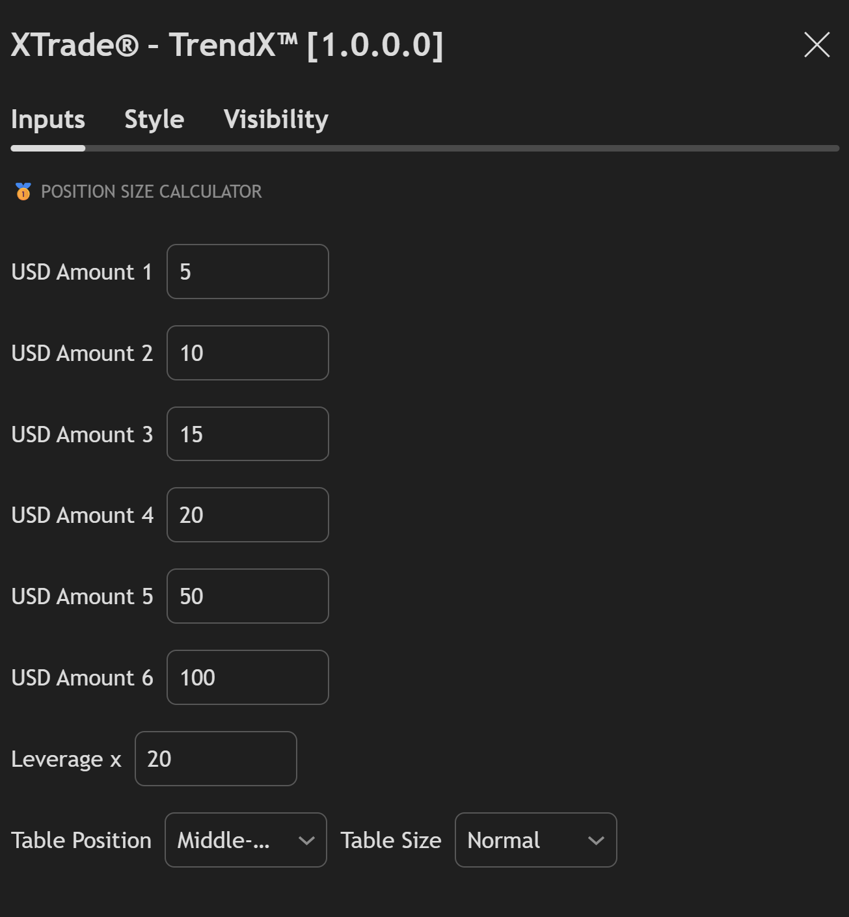Click inside the USD Amount 1 field
This screenshot has width=849, height=917.
point(247,271)
